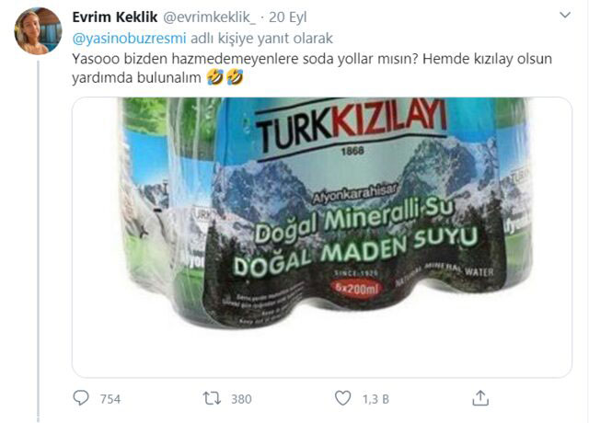Open Evrim Keklik's profile avatar
The image size is (589, 423).
(38, 31)
